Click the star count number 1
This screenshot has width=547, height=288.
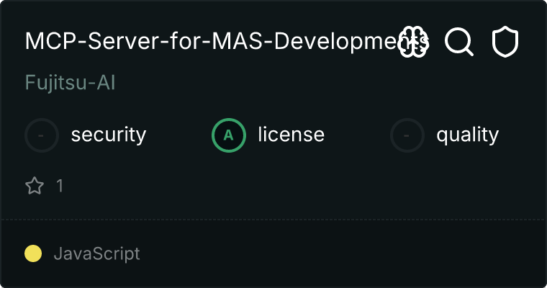point(60,185)
